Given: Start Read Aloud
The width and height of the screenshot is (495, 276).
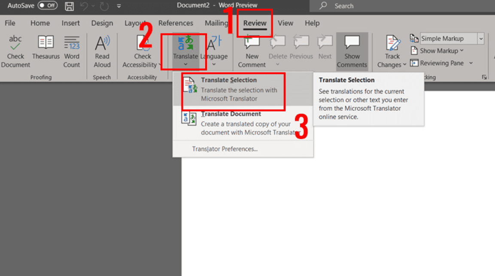Looking at the screenshot, I should tap(102, 52).
